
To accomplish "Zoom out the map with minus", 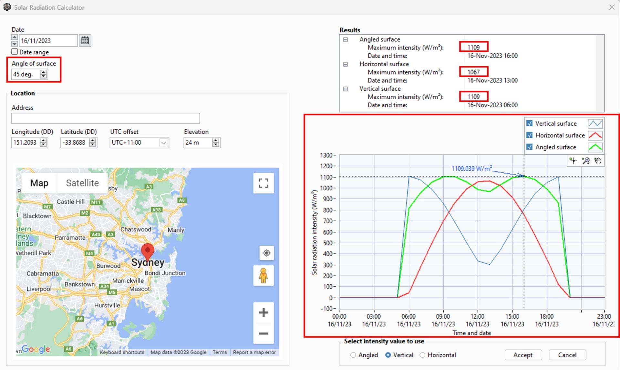I will click(x=263, y=333).
